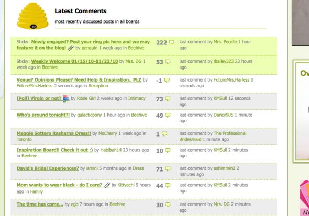The image size is (309, 216).
Task: Open Venue? Opinions Please post
Action: pyautogui.click(x=79, y=80)
